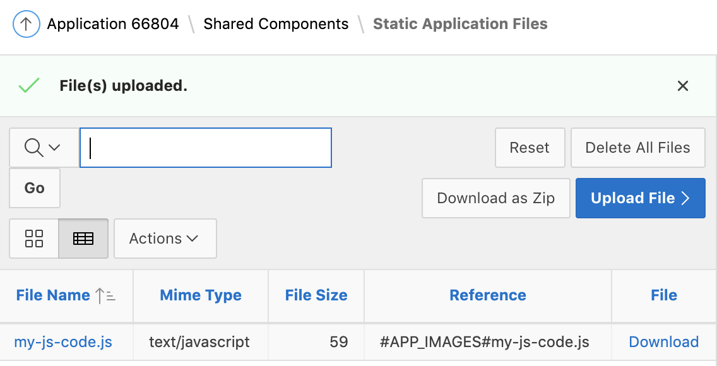Expand the Actions menu
This screenshot has height=366, width=717.
pos(164,239)
